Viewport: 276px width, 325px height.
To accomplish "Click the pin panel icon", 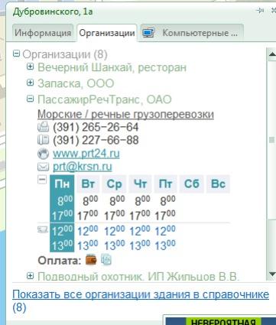I will 260,11.
